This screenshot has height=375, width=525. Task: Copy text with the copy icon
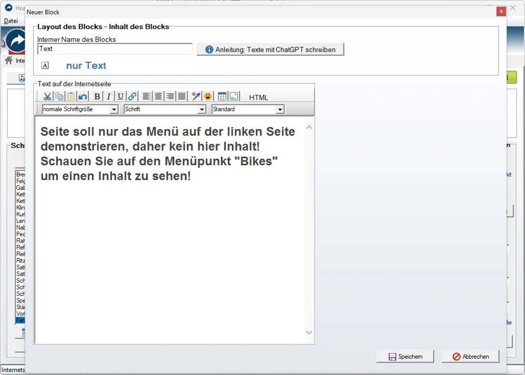pyautogui.click(x=59, y=96)
